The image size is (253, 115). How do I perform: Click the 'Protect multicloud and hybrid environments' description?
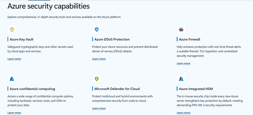tap(122, 99)
